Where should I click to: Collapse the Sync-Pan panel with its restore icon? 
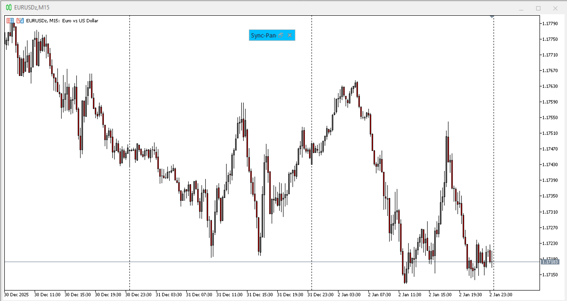point(281,35)
